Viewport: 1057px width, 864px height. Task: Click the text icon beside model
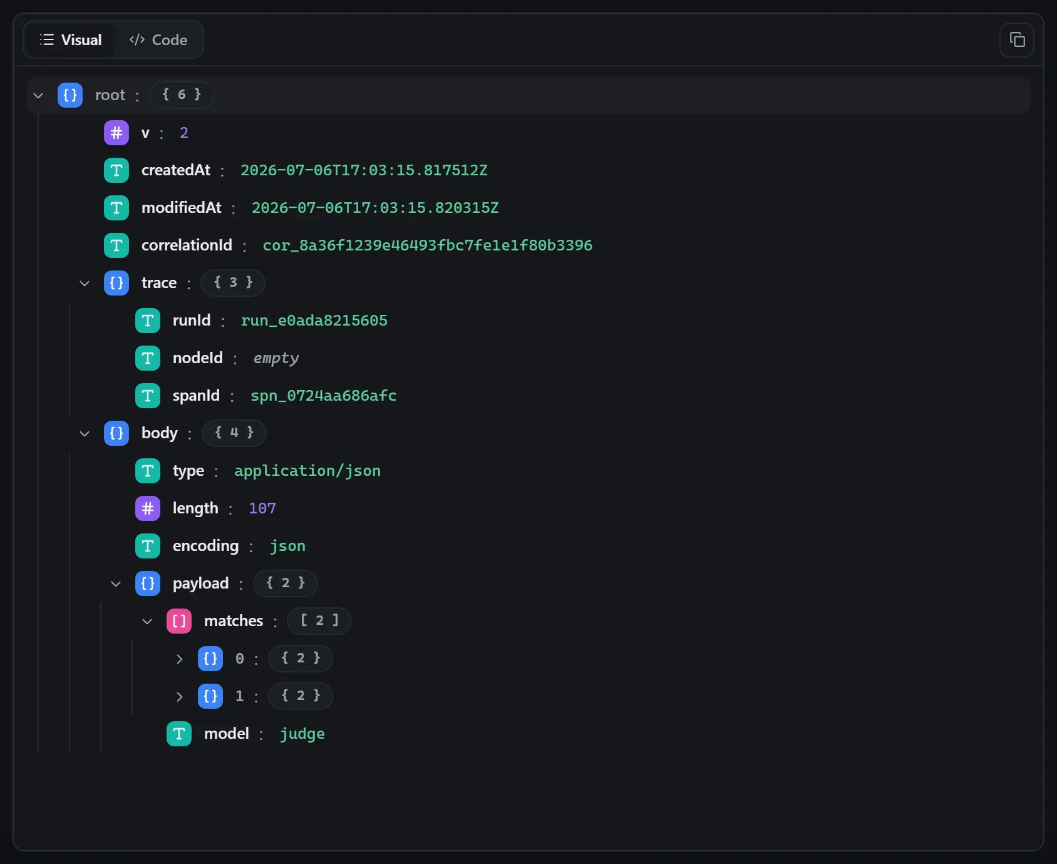click(179, 734)
